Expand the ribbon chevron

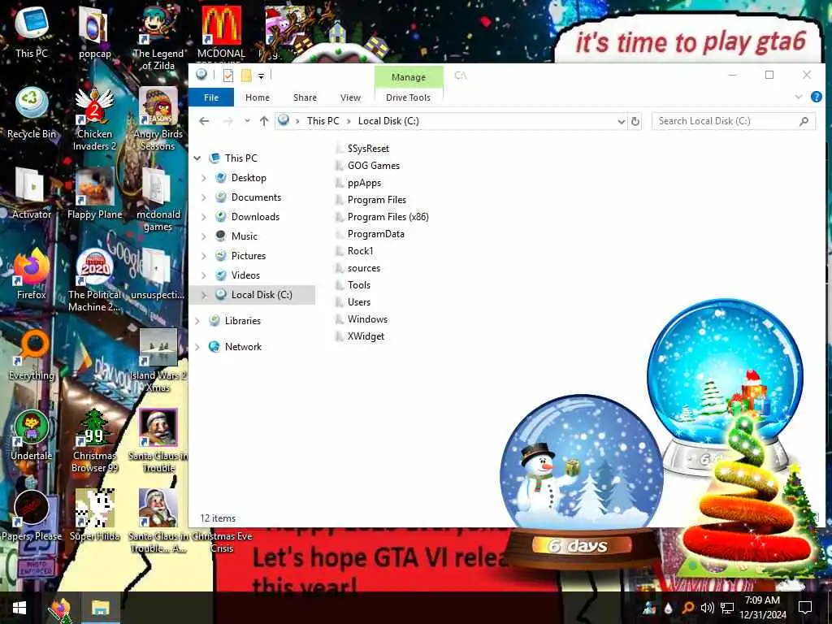pyautogui.click(x=798, y=97)
